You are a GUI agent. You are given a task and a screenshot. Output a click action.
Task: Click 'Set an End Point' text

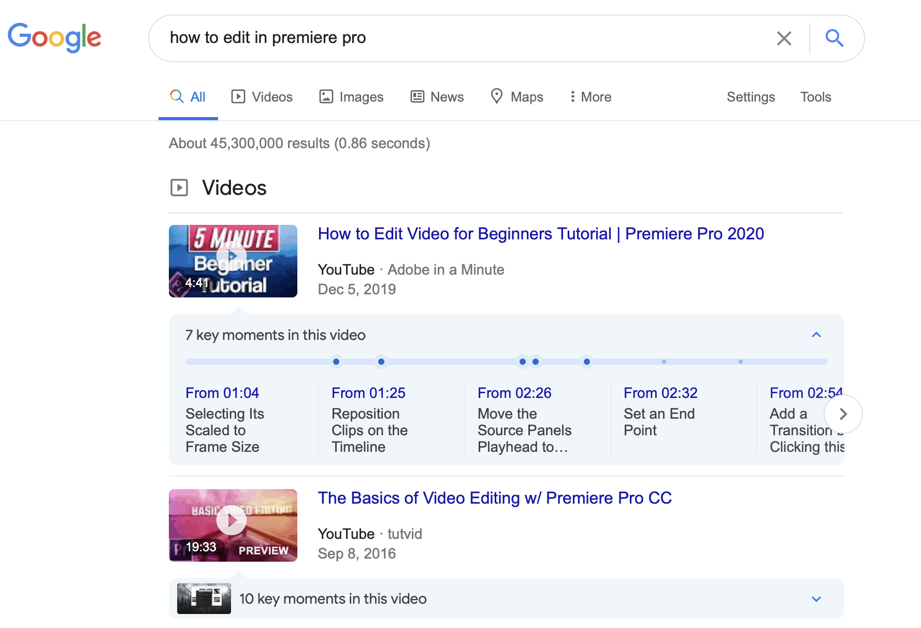(x=659, y=422)
